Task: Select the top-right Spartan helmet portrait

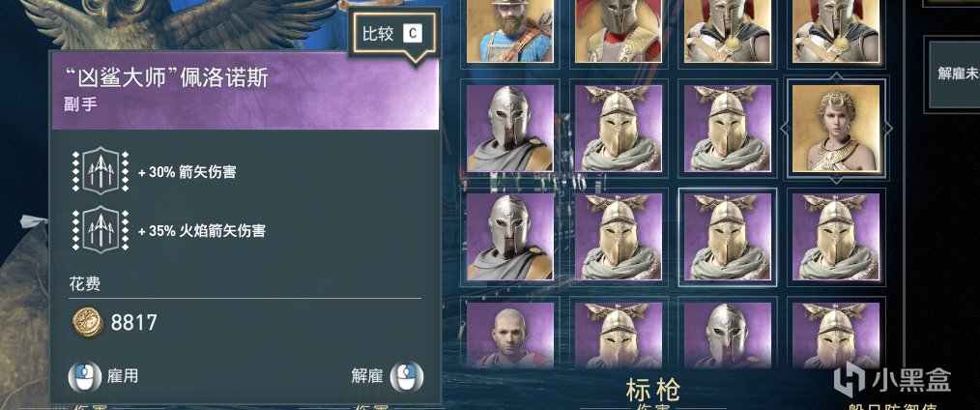Action: coord(836,30)
